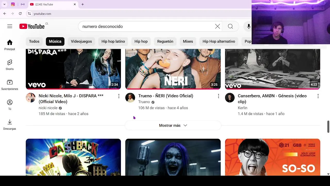Select the Hip Hop alternativo filter chip
The height and width of the screenshot is (186, 330).
coord(219,41)
